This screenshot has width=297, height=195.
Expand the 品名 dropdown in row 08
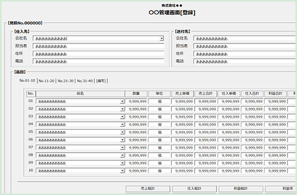[x=122, y=156]
